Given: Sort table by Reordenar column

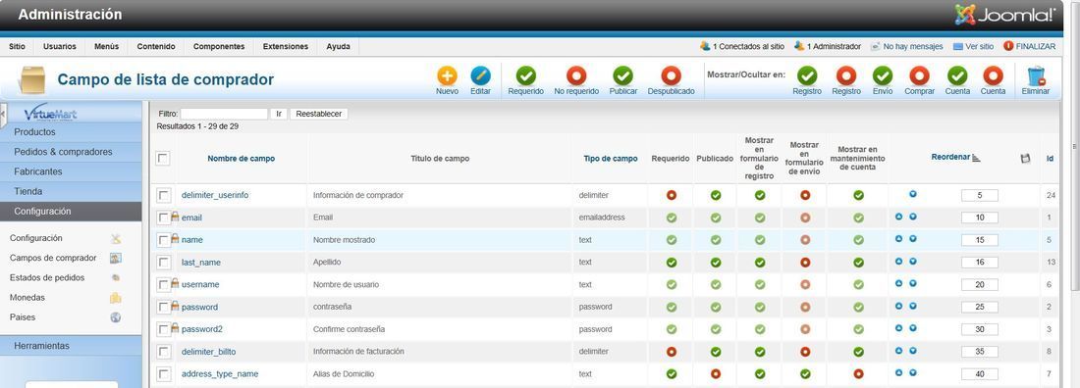Looking at the screenshot, I should click(950, 157).
